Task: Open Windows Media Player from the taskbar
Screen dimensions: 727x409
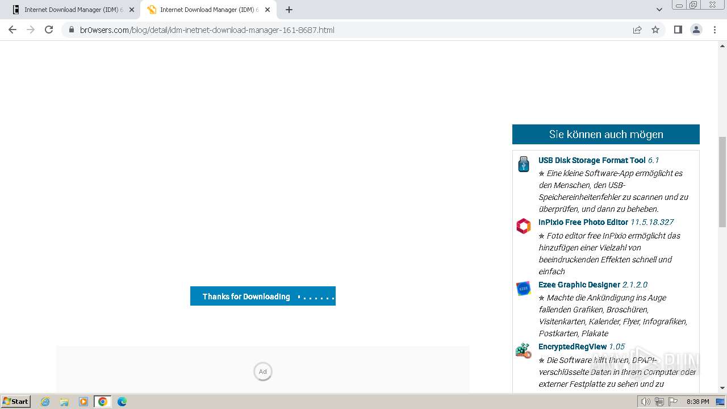Action: [83, 402]
